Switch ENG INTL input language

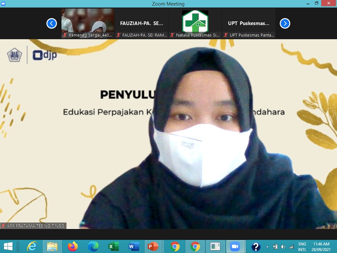coord(302,247)
